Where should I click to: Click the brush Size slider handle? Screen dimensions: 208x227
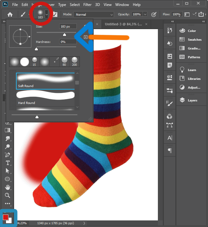tap(65, 34)
